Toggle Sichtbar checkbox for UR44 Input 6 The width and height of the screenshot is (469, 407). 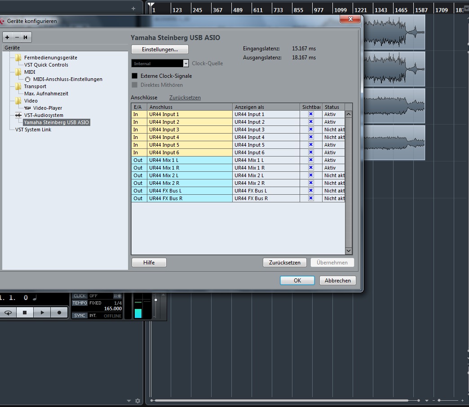[x=311, y=152]
